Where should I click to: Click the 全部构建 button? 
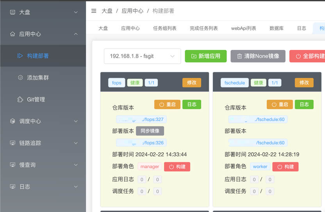(307, 56)
